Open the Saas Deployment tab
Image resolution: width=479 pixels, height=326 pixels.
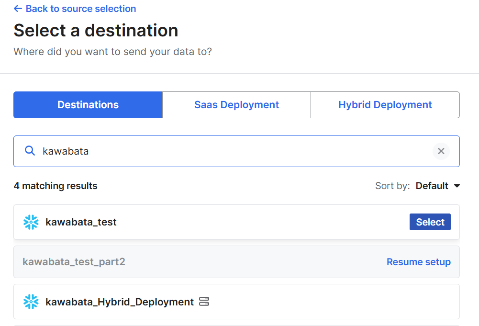tap(236, 105)
